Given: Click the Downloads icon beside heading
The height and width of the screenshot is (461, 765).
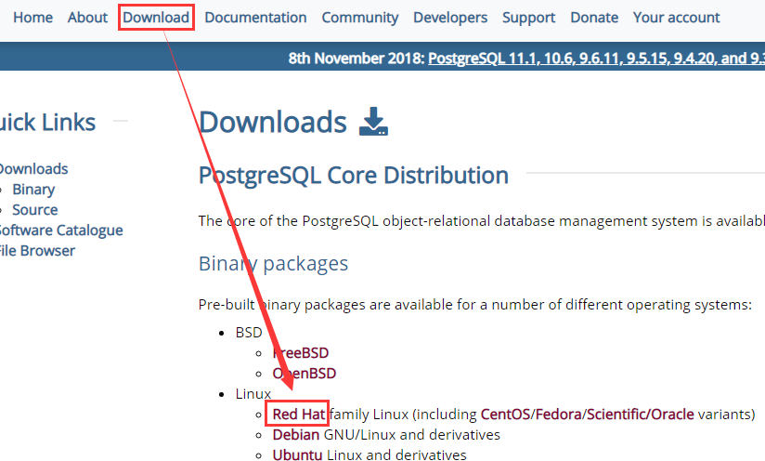Looking at the screenshot, I should 374,121.
